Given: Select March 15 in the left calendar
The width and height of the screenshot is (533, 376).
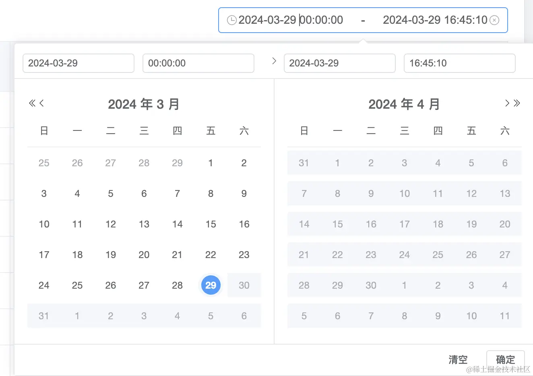Looking at the screenshot, I should pyautogui.click(x=211, y=224).
